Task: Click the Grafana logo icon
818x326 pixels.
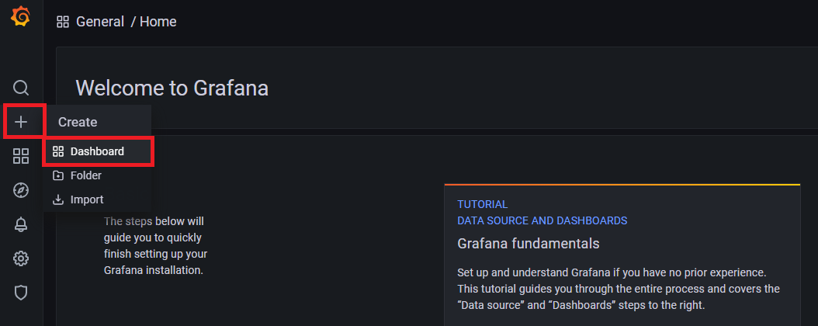Action: tap(21, 17)
